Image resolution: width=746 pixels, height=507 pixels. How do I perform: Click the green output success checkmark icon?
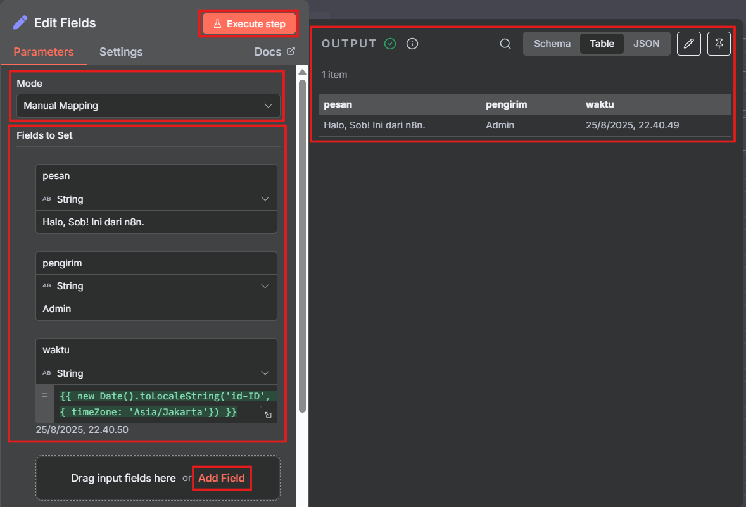pyautogui.click(x=390, y=44)
